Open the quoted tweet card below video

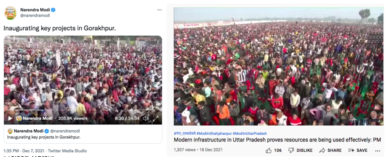tap(83, 134)
